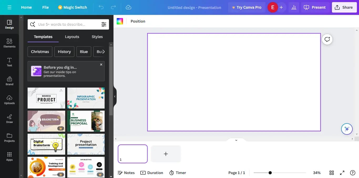The height and width of the screenshot is (178, 359).
Task: Open the help question mark icon
Action: [x=353, y=173]
